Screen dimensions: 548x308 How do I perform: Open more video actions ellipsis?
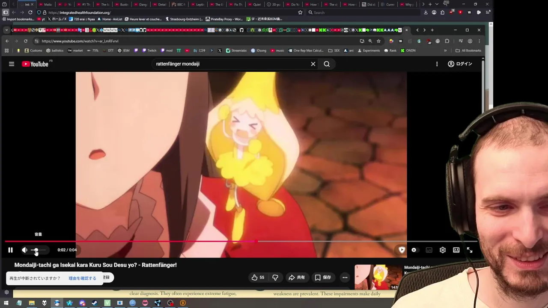pyautogui.click(x=345, y=277)
